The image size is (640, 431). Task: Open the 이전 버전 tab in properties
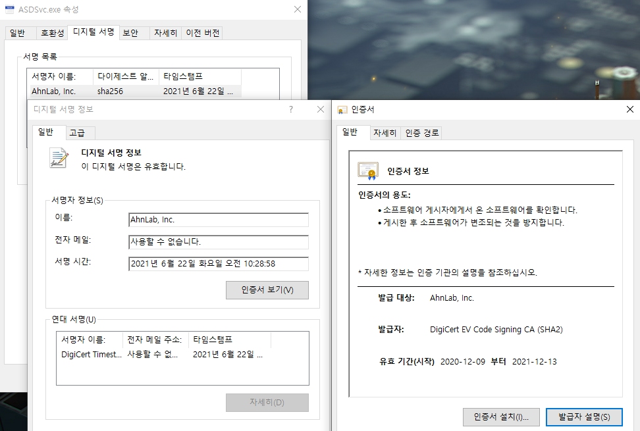pos(203,33)
